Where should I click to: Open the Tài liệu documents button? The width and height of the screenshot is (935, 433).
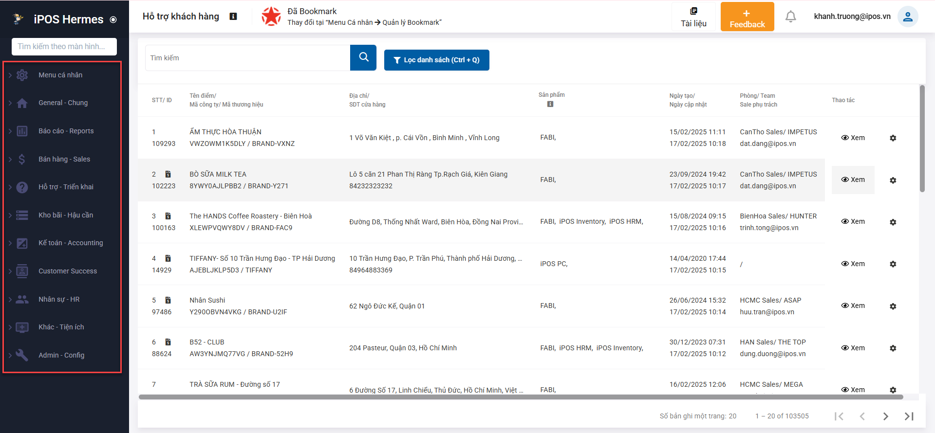pos(693,17)
